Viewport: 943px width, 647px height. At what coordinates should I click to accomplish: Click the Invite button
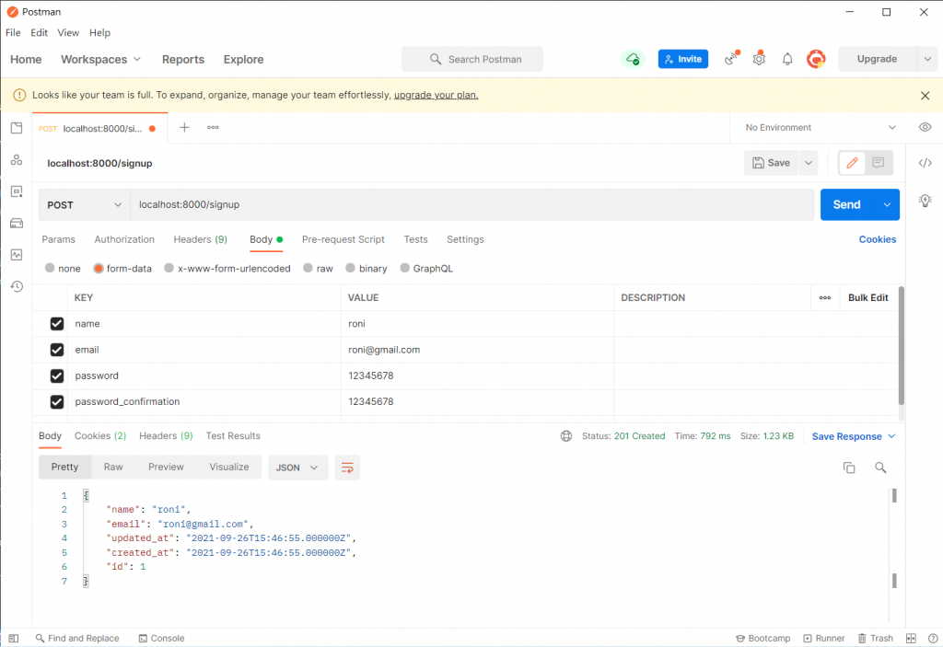(683, 59)
